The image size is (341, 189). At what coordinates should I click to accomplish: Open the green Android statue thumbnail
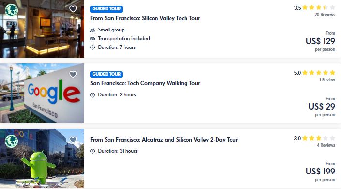pyautogui.click(x=42, y=158)
